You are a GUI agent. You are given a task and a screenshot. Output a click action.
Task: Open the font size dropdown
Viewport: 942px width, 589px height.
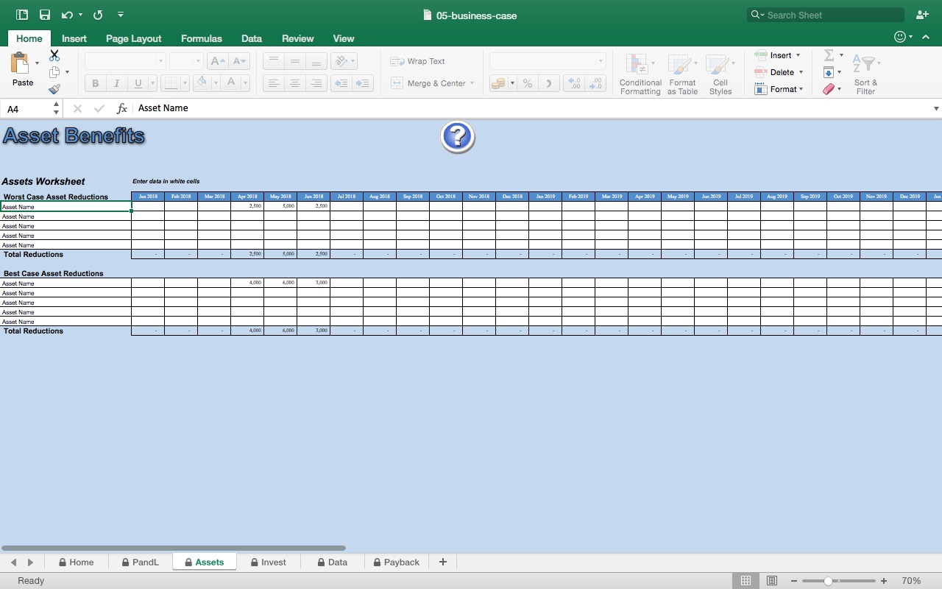[x=197, y=61]
